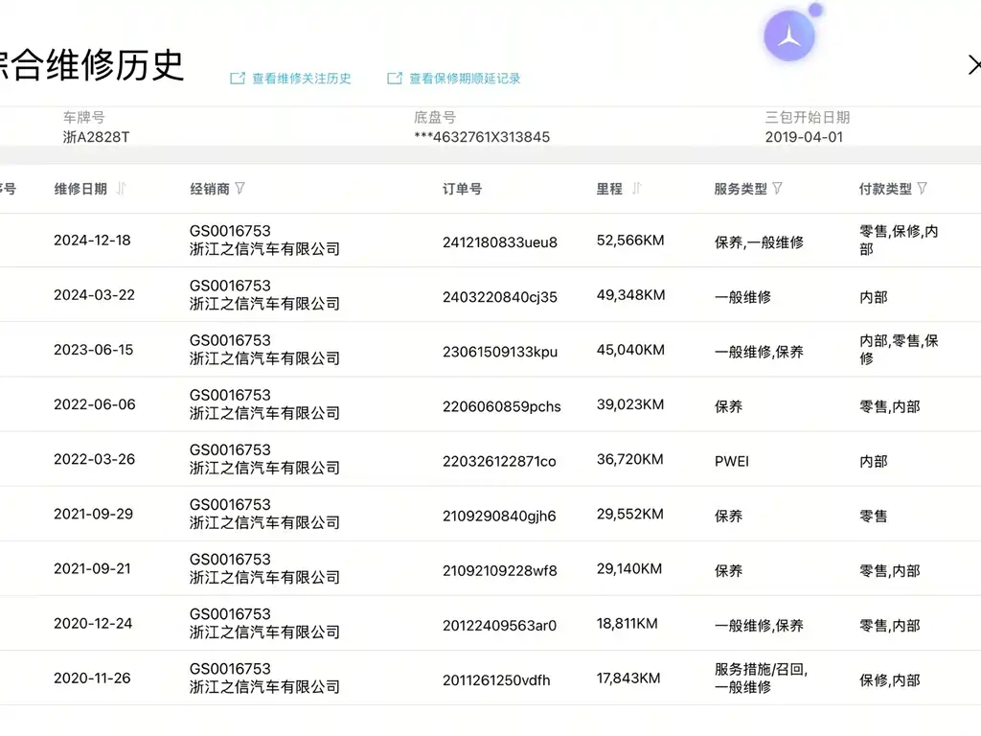
Task: Click order number 23061509133kpu
Action: pyautogui.click(x=500, y=352)
